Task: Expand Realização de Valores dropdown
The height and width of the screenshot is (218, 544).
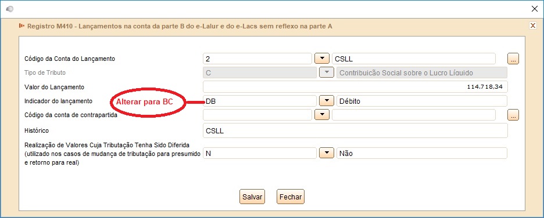Action: [326, 153]
